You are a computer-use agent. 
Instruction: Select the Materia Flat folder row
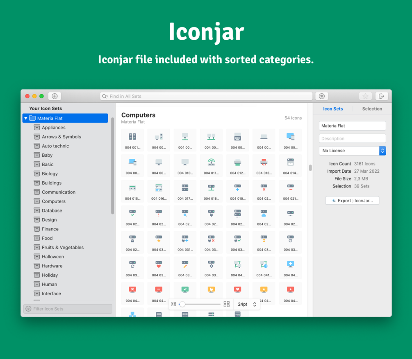coord(65,118)
